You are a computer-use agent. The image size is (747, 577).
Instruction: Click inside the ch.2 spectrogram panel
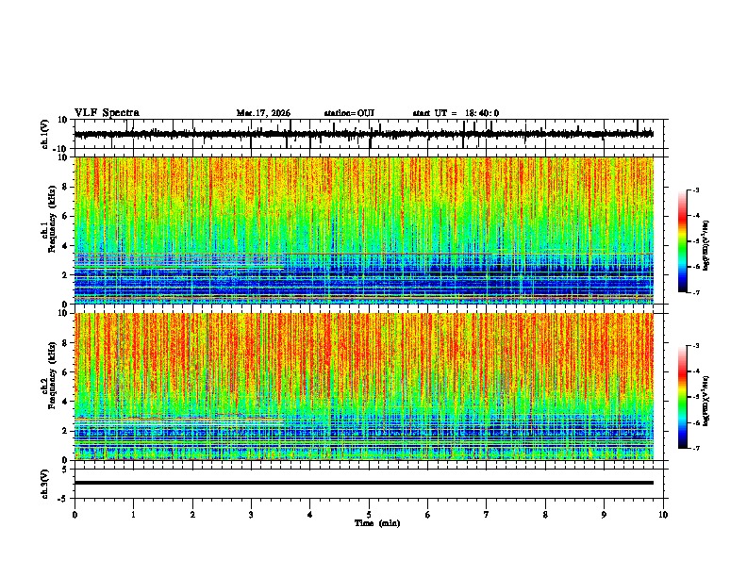coord(363,387)
